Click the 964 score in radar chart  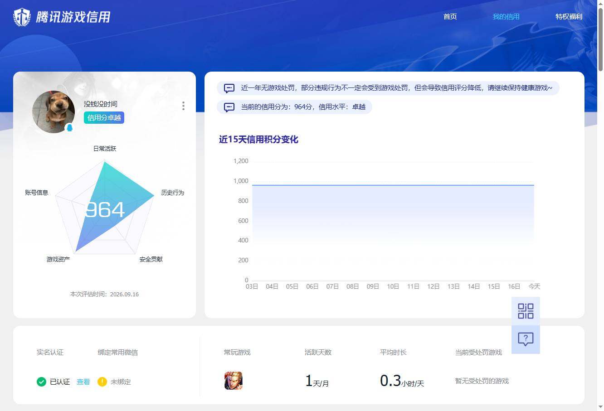coord(105,209)
